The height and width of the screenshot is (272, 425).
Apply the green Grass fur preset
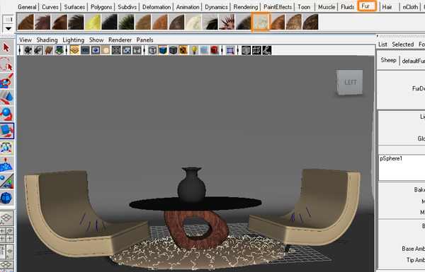click(127, 22)
